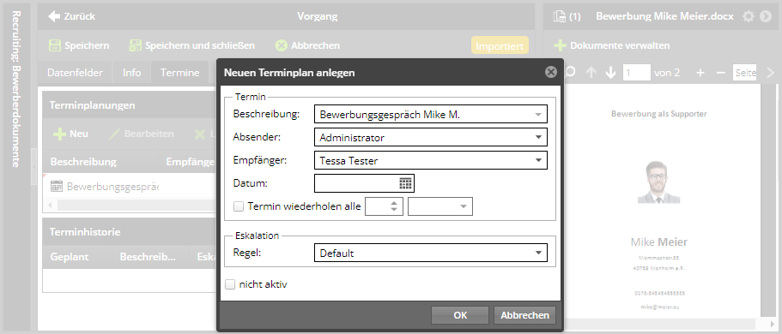Open the Seite zoom mode dropdown
Viewport: 782px width, 334px height.
[x=744, y=73]
